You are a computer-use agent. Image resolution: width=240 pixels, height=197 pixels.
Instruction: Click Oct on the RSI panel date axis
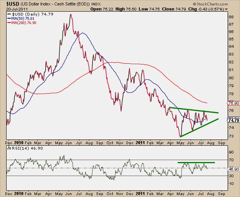click(x=110, y=194)
